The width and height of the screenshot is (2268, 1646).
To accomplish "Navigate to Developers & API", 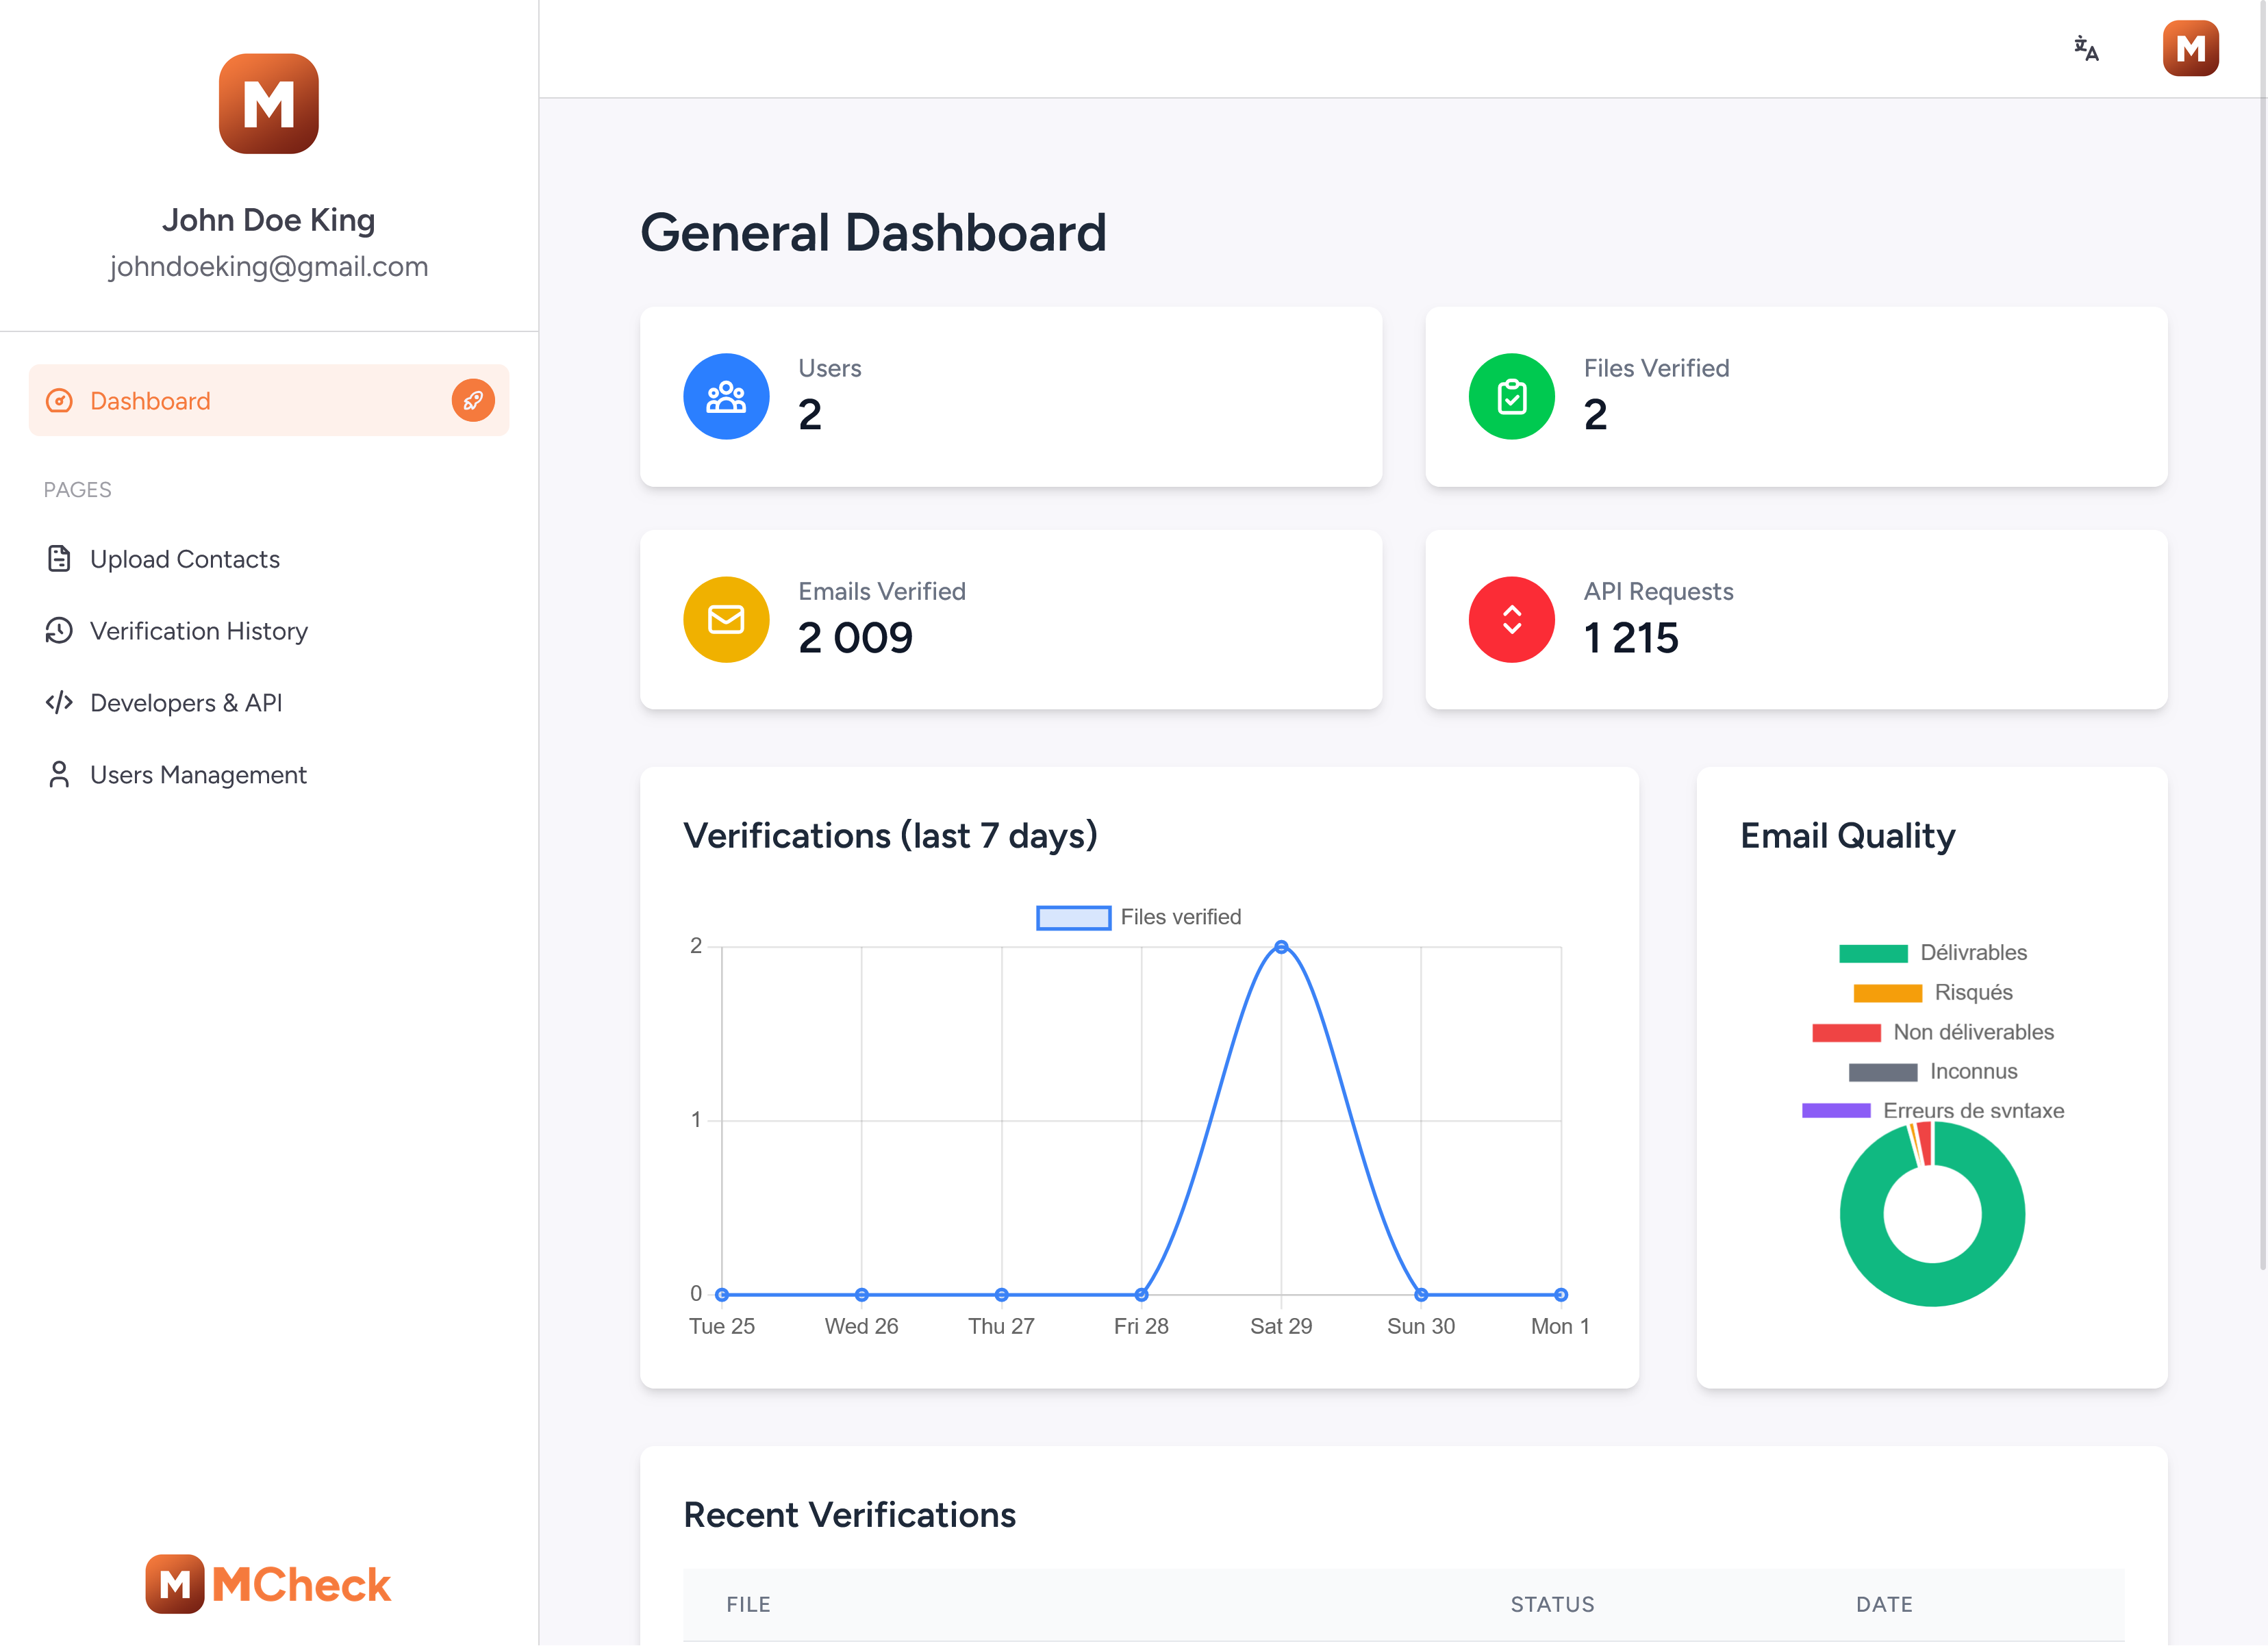I will click(186, 702).
